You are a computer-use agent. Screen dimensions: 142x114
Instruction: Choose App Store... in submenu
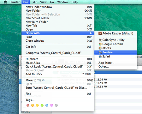tap(116, 63)
